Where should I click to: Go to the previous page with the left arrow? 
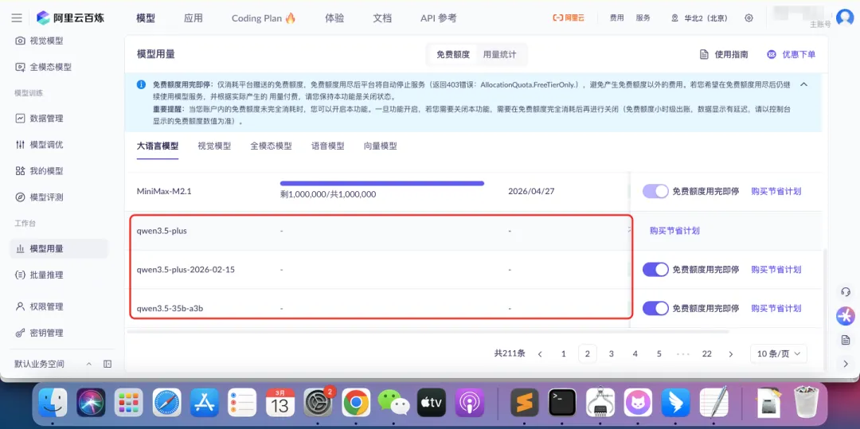pyautogui.click(x=540, y=354)
